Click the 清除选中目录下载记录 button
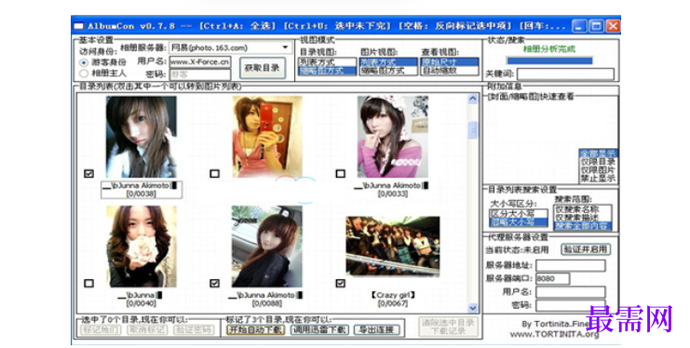Screen dimensions: 690x348 [448, 327]
